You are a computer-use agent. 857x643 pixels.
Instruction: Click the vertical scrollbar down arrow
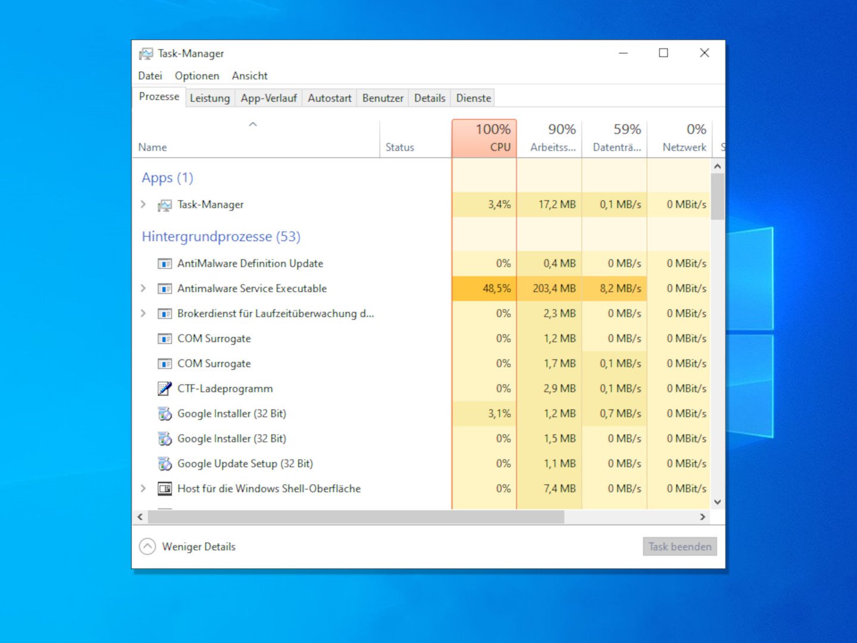(x=718, y=502)
